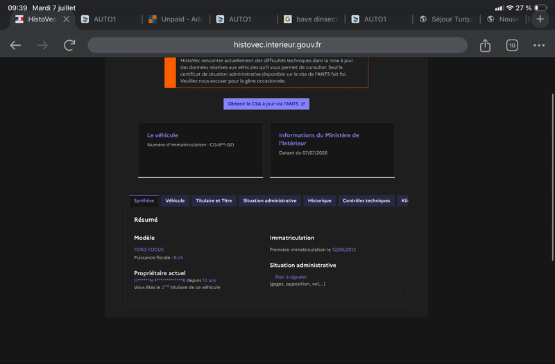Open the tab overview showing 10 tabs
This screenshot has height=364, width=555.
512,45
